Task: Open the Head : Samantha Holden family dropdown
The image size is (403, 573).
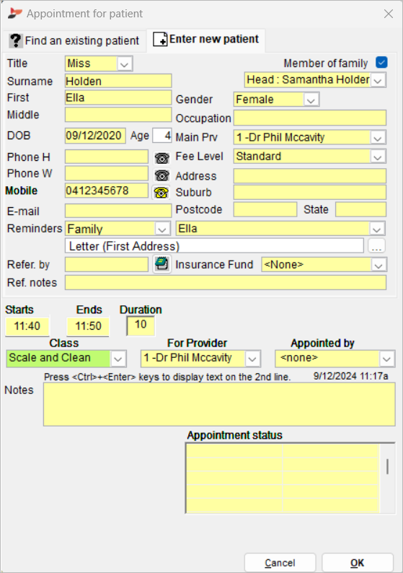Action: click(x=378, y=80)
